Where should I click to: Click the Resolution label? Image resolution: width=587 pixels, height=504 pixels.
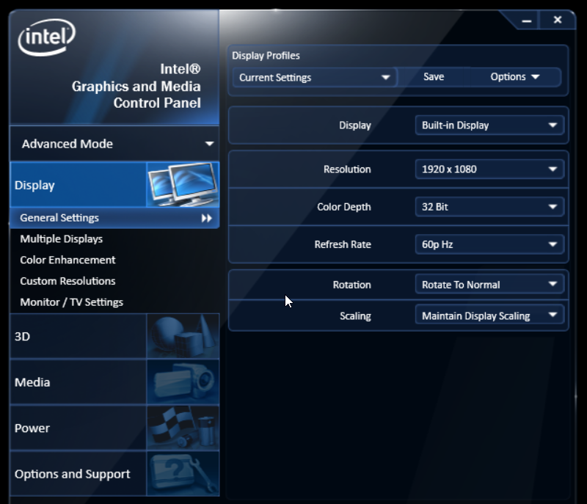(347, 169)
